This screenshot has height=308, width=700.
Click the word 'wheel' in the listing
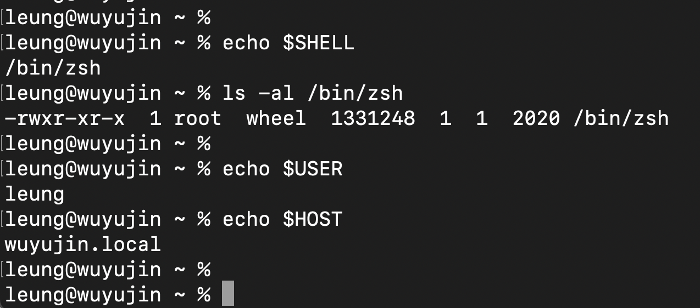276,118
